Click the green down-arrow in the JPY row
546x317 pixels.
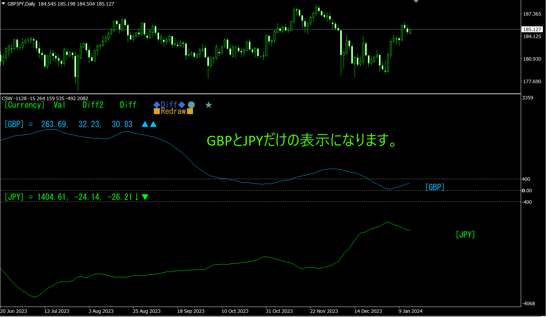(x=137, y=197)
